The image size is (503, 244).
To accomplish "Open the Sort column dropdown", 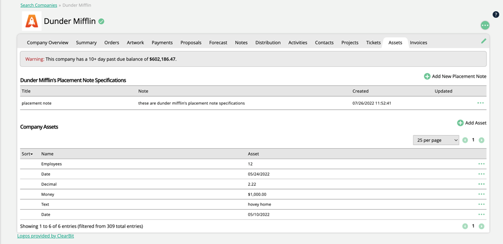I will (27, 154).
